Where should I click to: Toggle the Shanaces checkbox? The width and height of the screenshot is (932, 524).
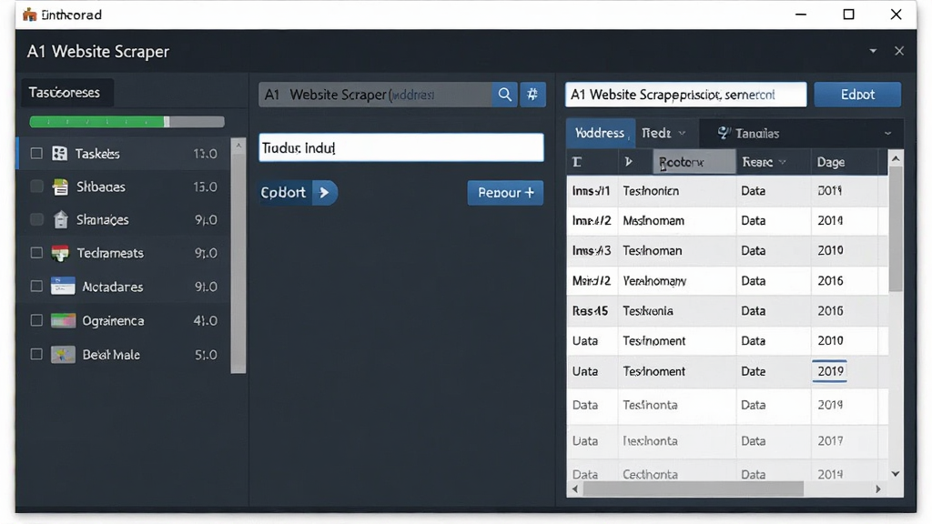(x=36, y=220)
